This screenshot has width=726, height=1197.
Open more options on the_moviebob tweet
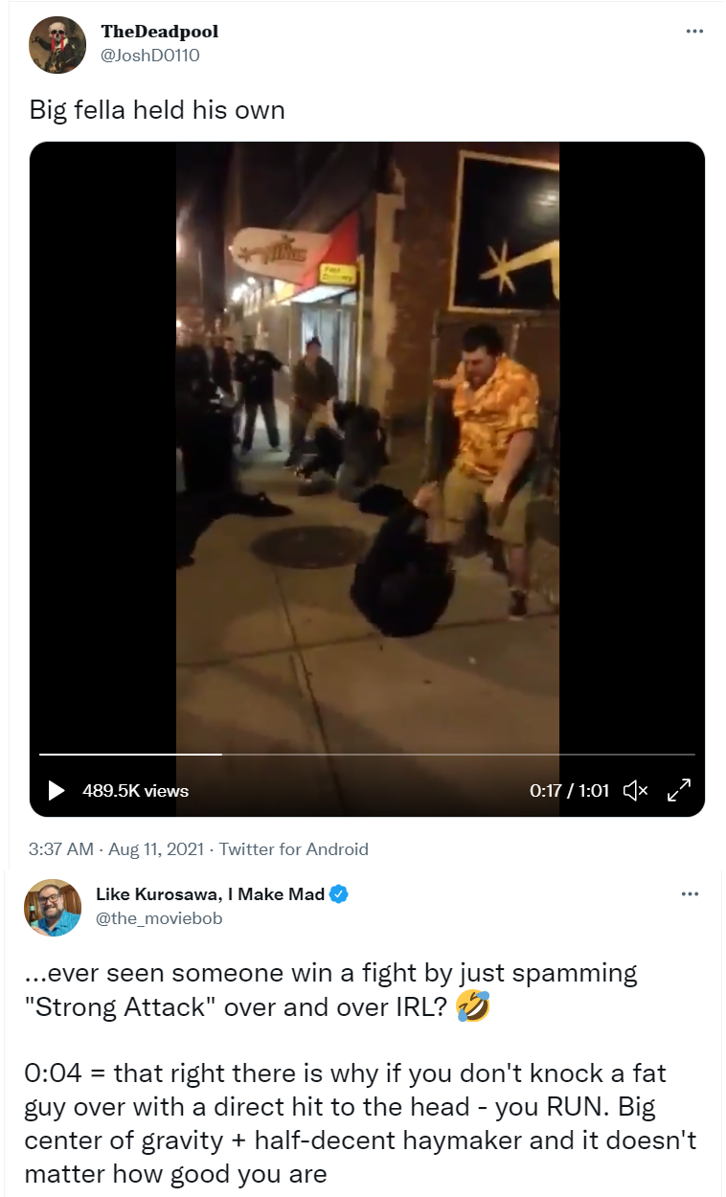coord(690,894)
